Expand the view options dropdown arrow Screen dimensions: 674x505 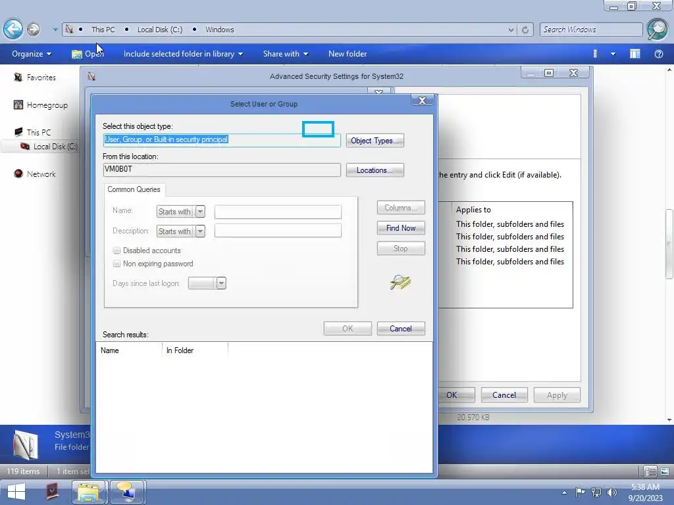click(613, 54)
